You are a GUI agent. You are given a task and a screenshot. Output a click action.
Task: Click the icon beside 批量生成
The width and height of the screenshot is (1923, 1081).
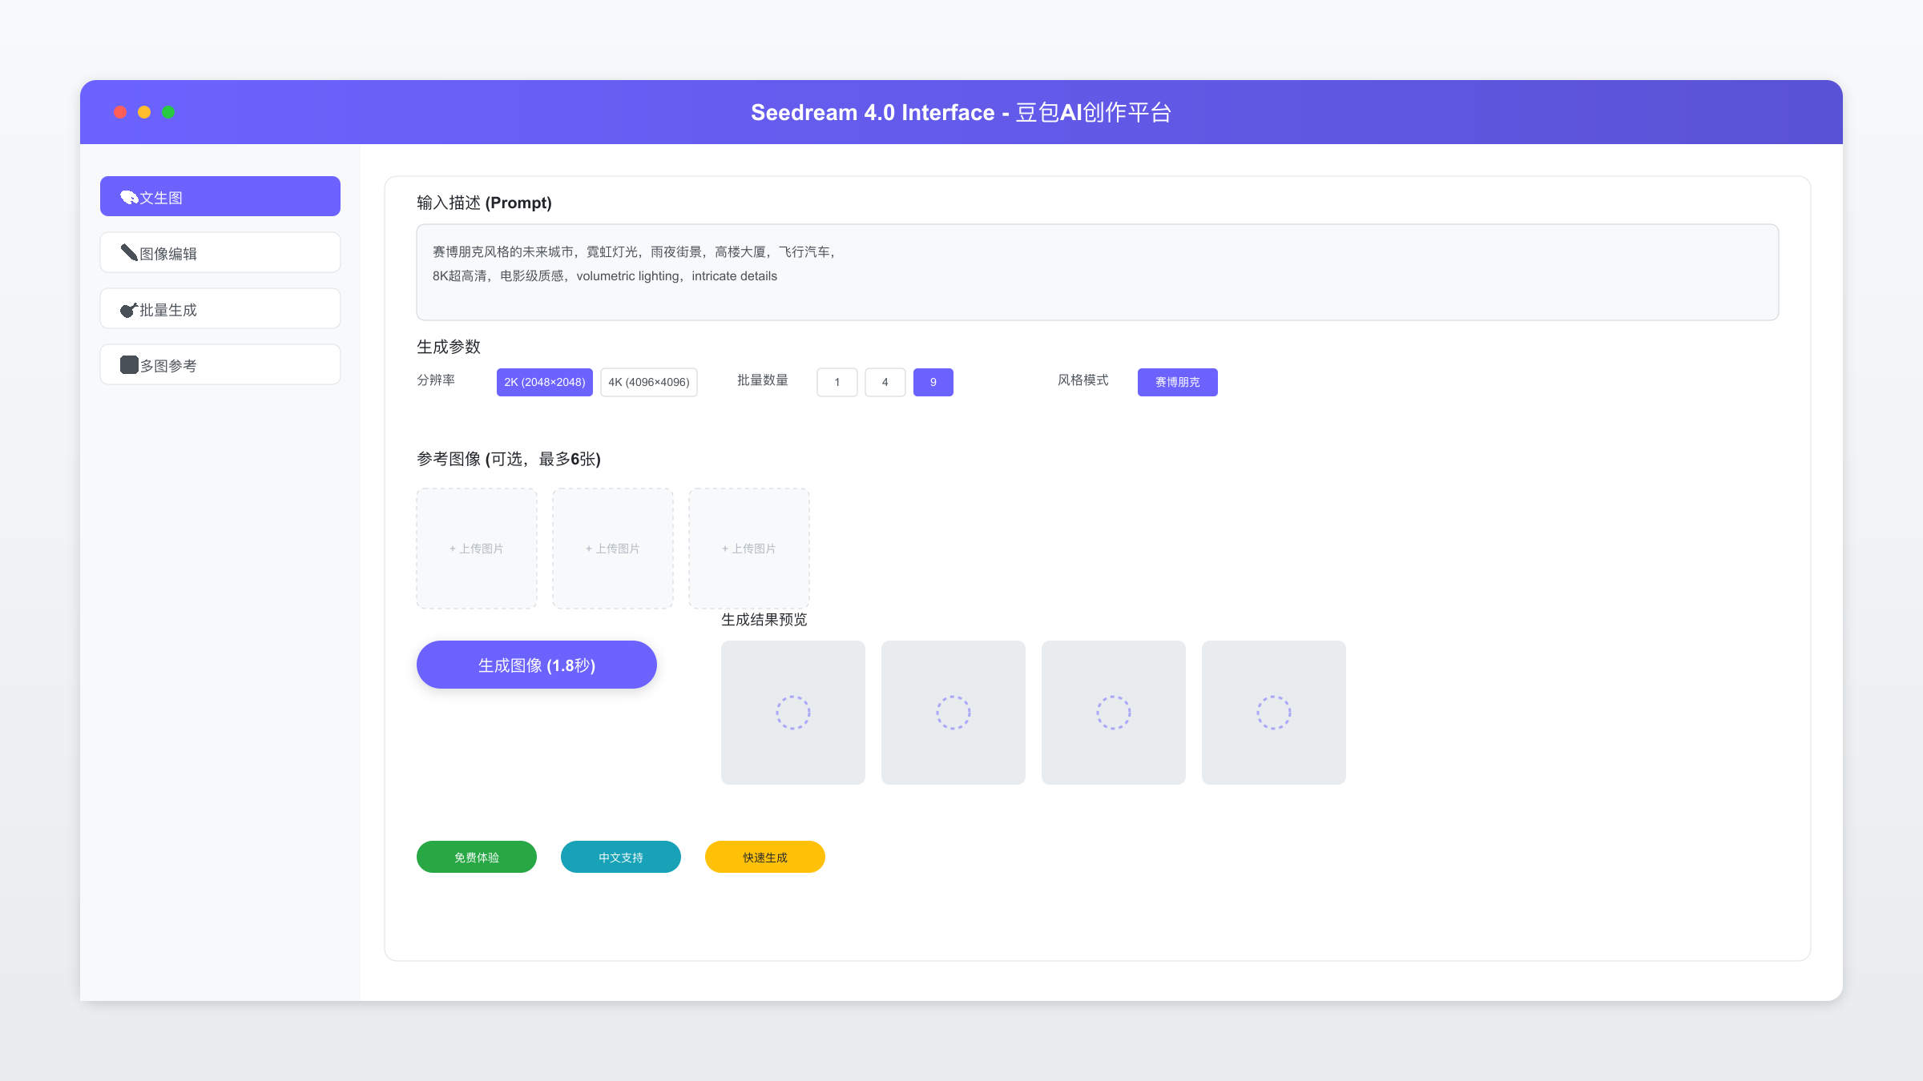[x=129, y=309]
